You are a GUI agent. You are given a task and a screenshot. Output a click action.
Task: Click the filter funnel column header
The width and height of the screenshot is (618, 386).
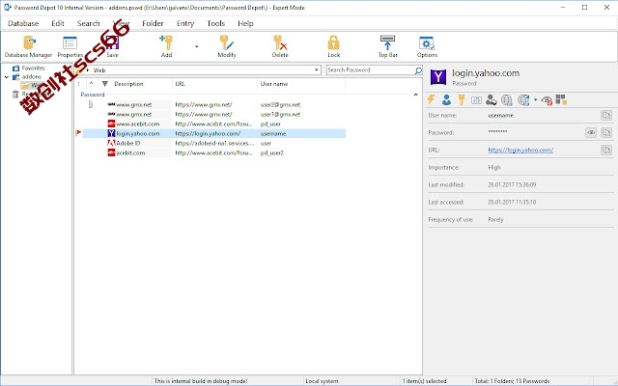(x=105, y=84)
